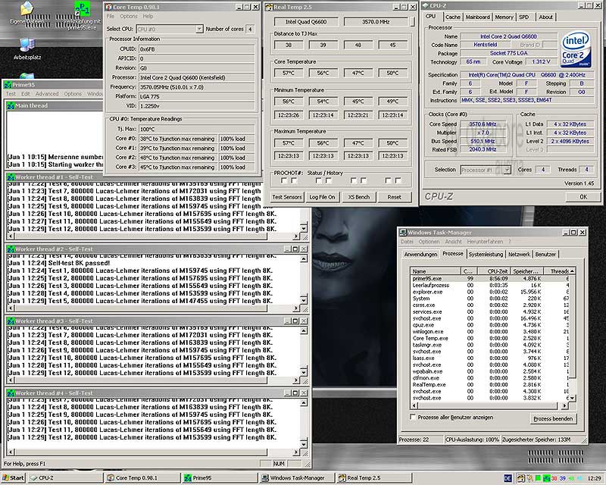Switch to the About tab in CPU-Z
The width and height of the screenshot is (606, 485).
click(x=545, y=17)
